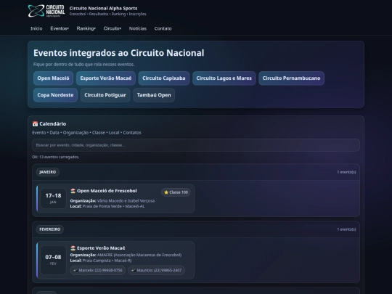Open the Tambaú Open chip

[x=154, y=95]
